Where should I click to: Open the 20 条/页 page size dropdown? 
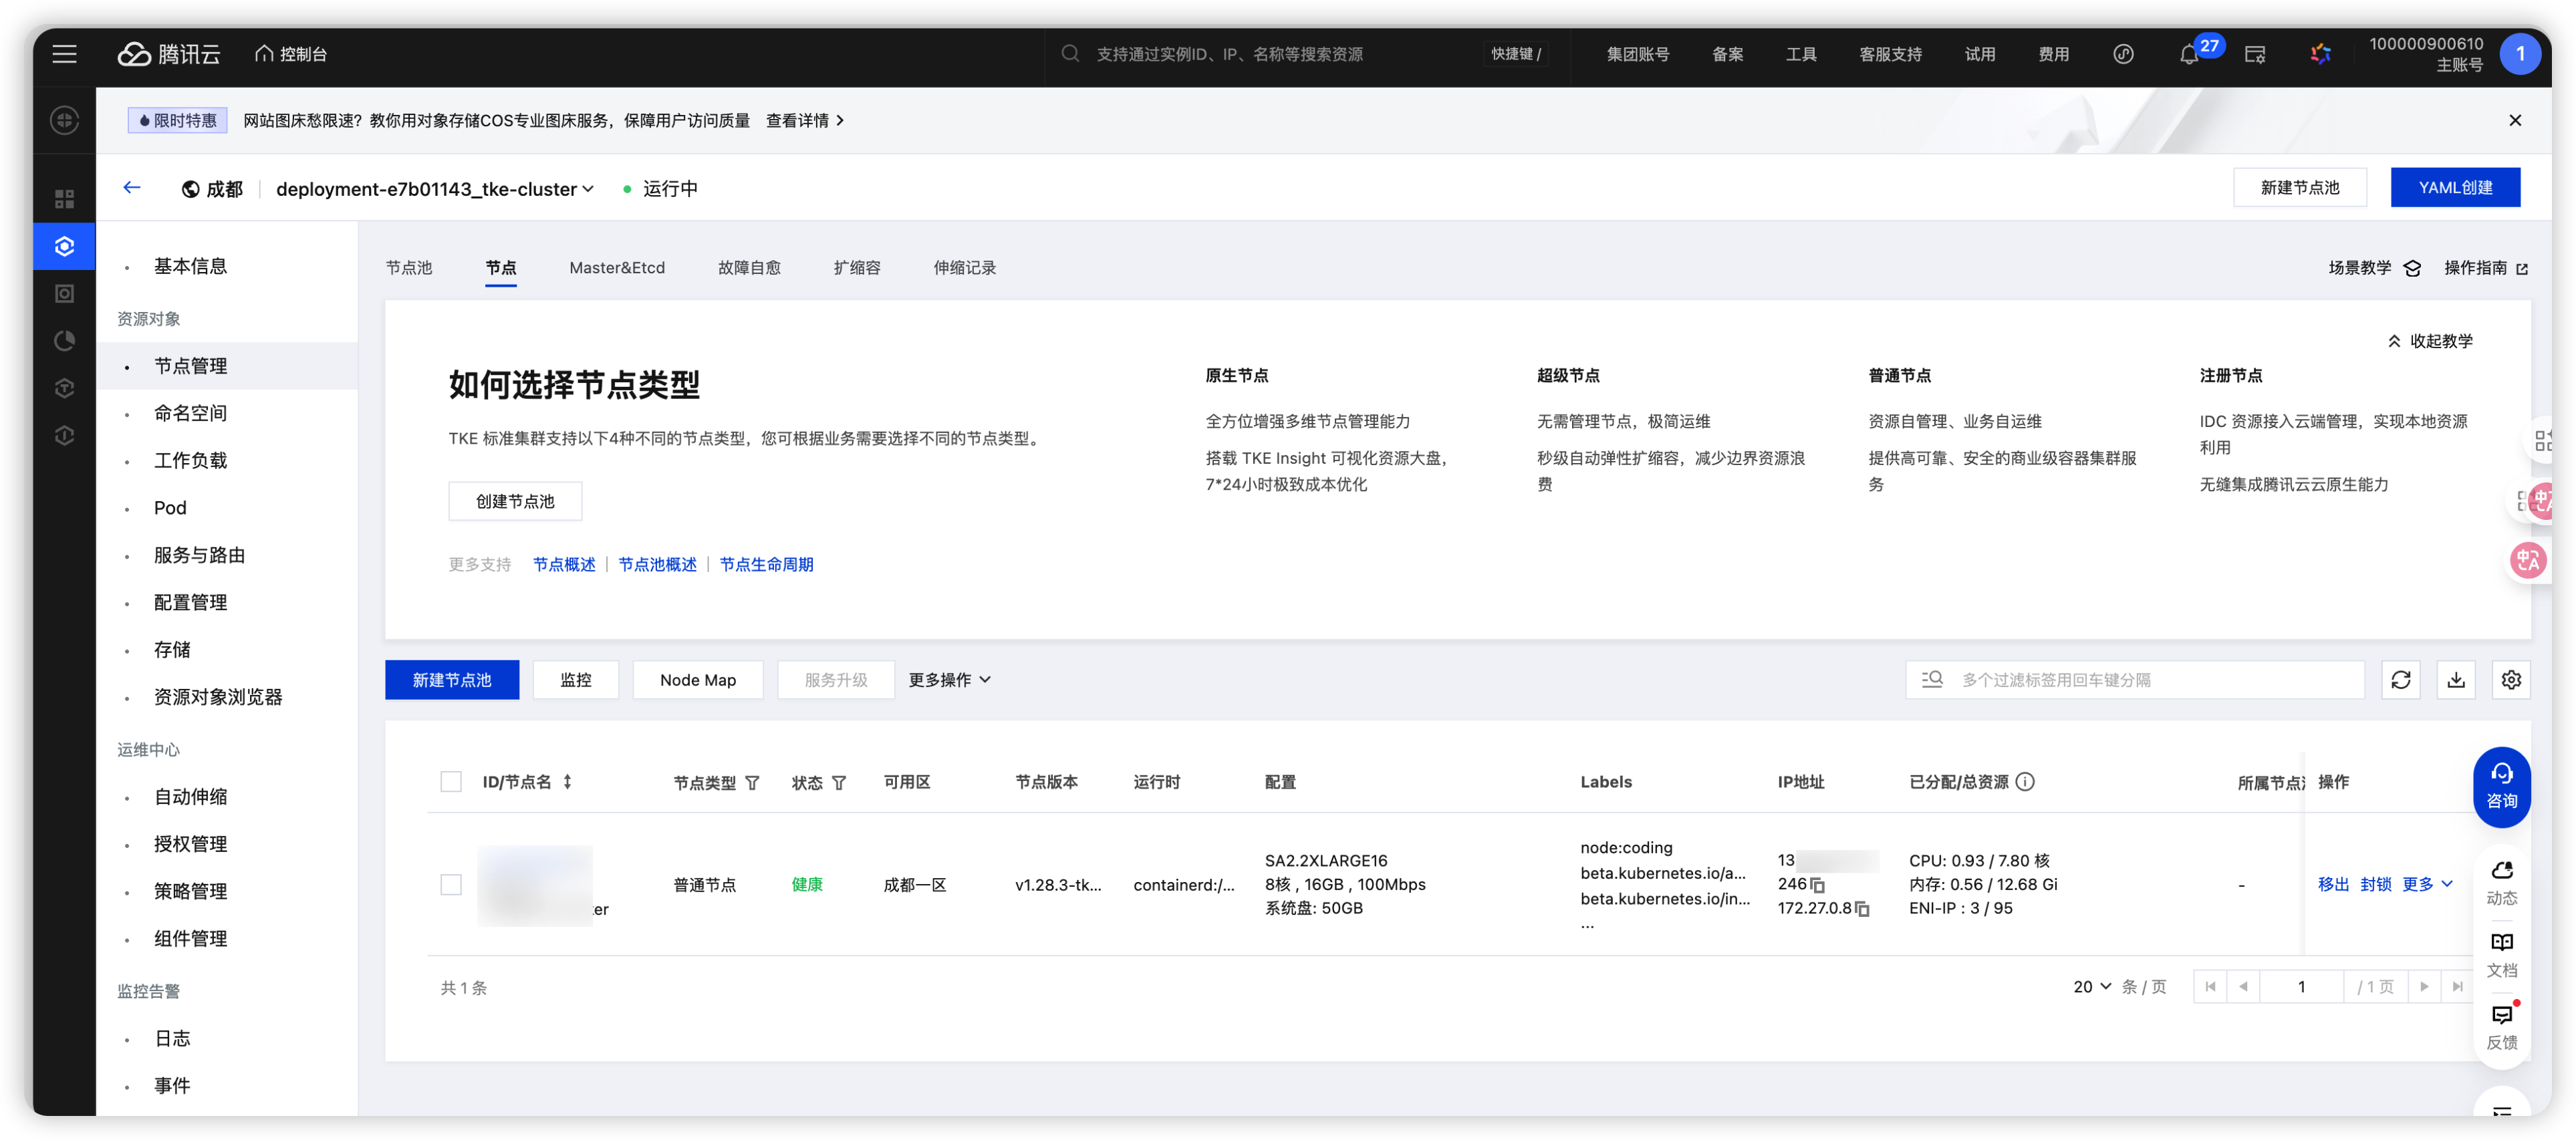pos(2092,987)
